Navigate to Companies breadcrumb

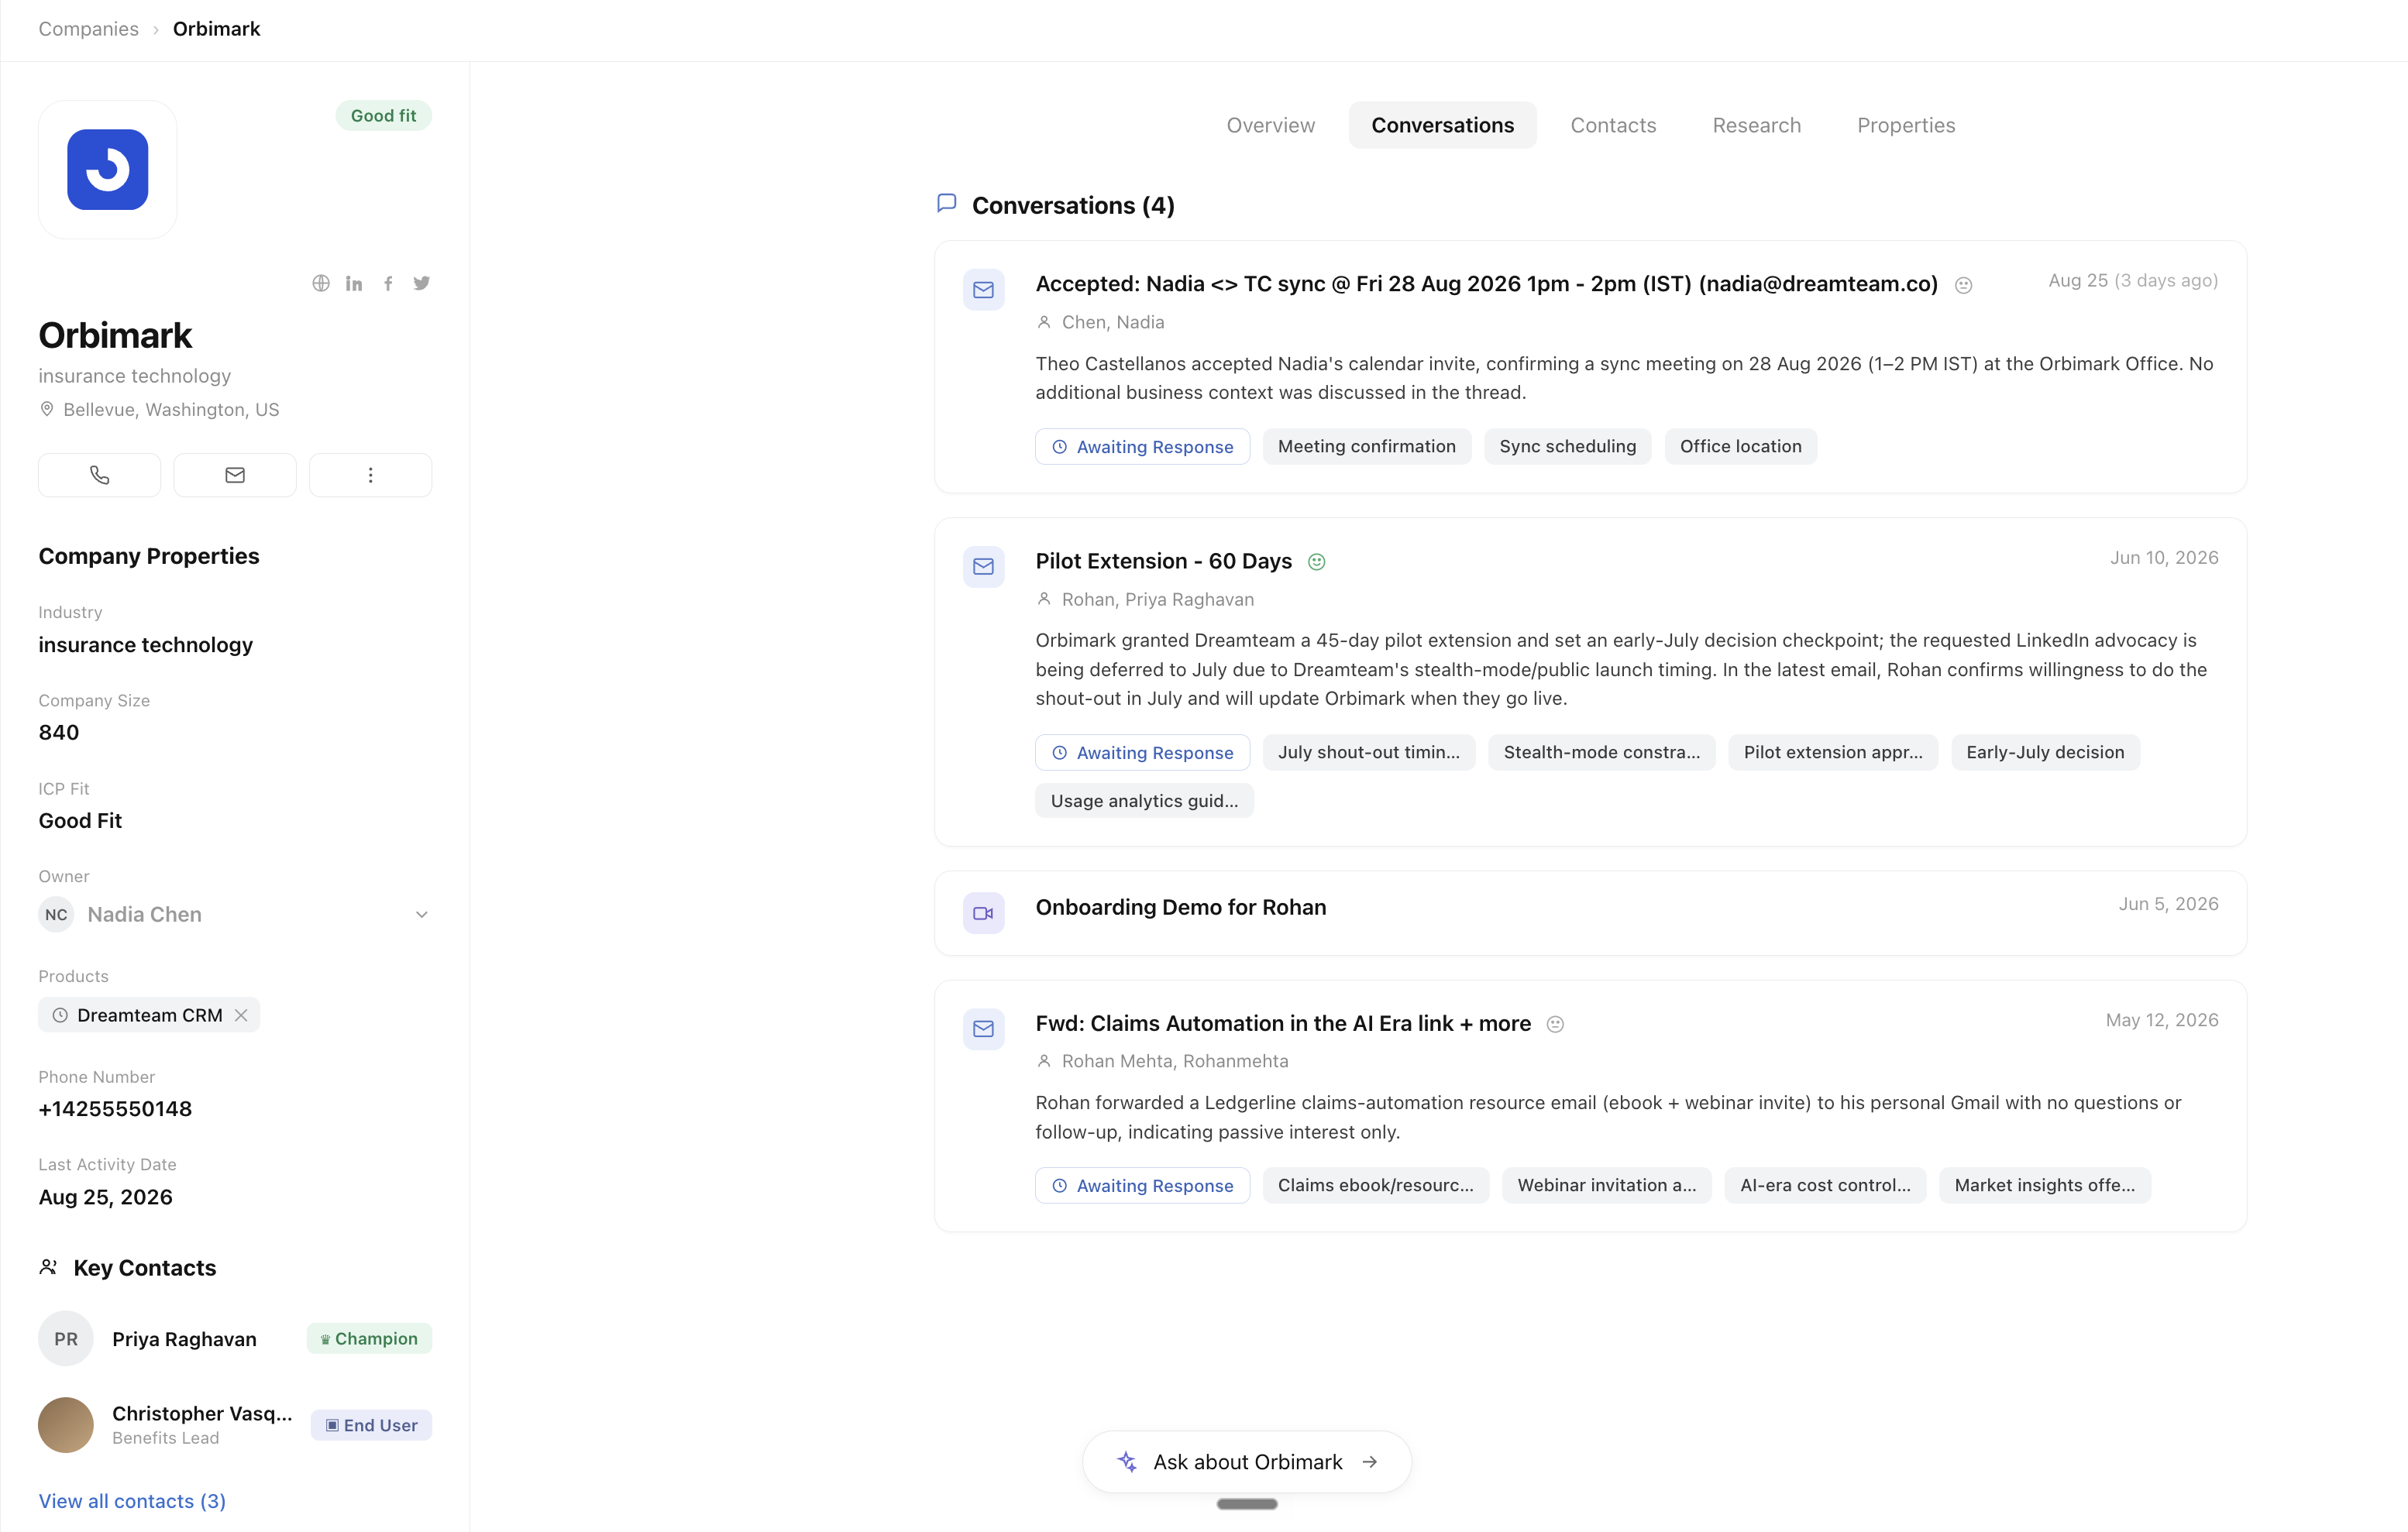click(88, 29)
